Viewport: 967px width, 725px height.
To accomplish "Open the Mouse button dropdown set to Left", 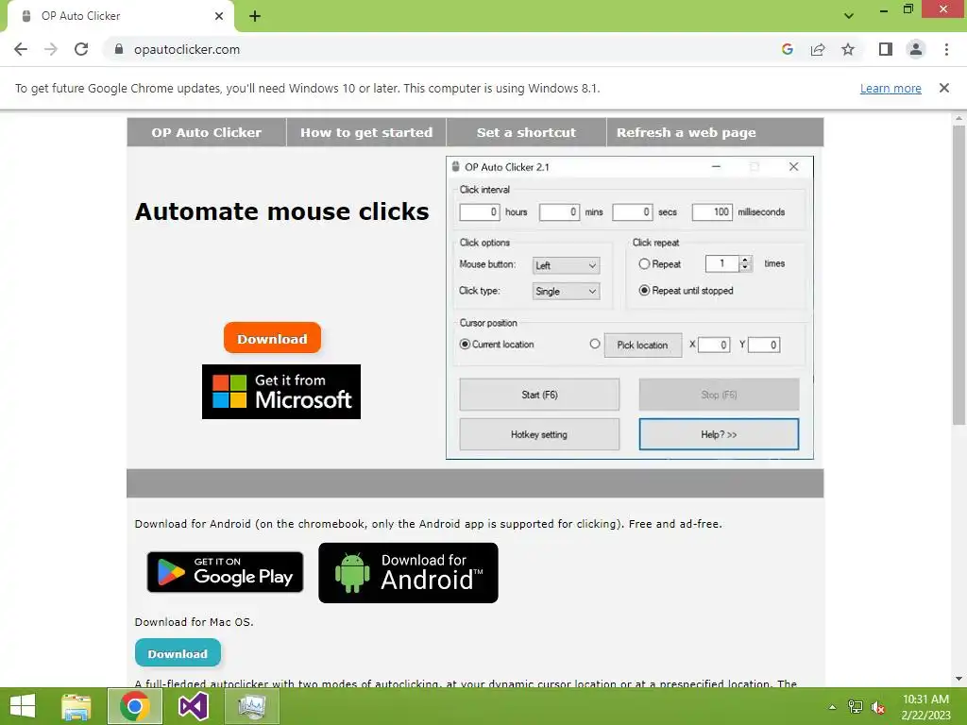I will 566,265.
